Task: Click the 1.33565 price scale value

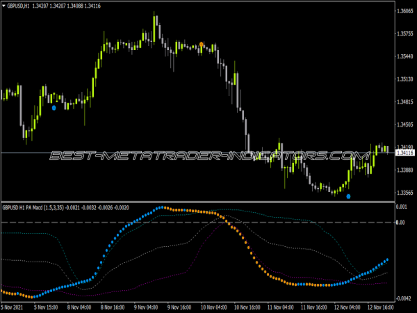Action: [x=405, y=193]
